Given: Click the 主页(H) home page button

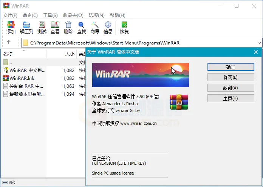Looking at the screenshot, I should pyautogui.click(x=231, y=98).
